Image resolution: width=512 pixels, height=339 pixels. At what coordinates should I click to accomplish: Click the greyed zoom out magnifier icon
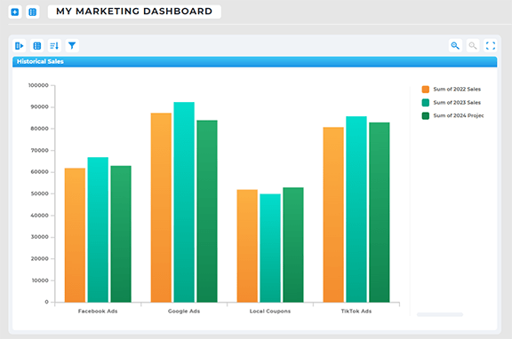coord(473,45)
